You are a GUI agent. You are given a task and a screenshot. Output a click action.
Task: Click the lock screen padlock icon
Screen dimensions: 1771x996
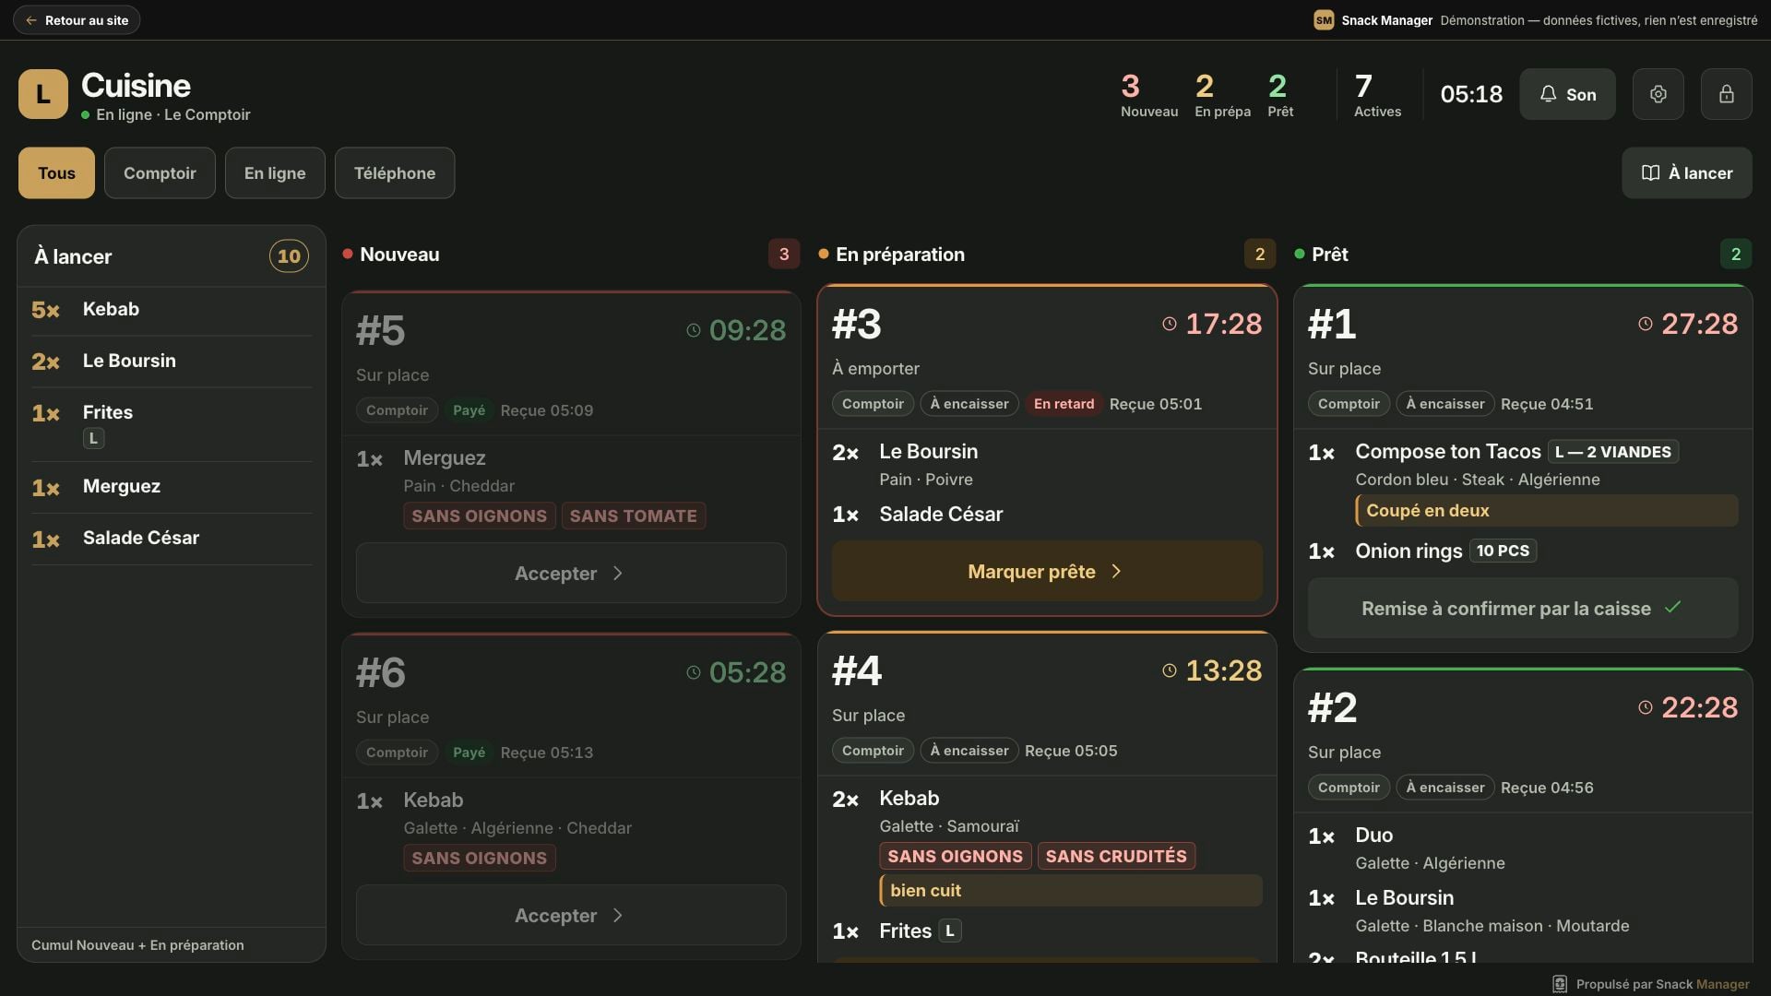point(1726,94)
